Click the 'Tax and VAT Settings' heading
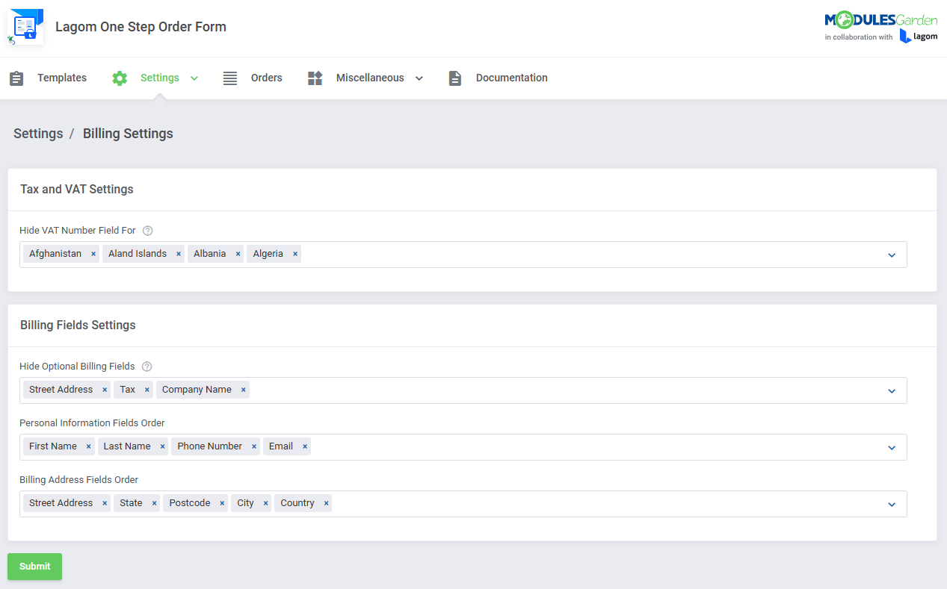 click(x=77, y=190)
